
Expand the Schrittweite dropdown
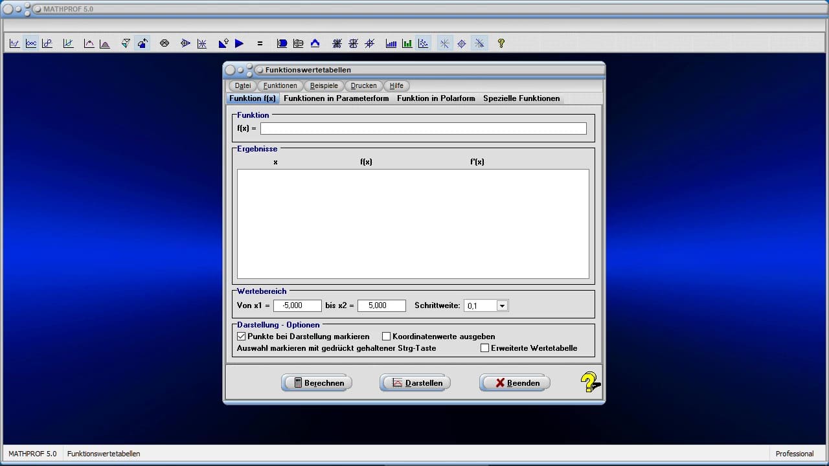502,305
